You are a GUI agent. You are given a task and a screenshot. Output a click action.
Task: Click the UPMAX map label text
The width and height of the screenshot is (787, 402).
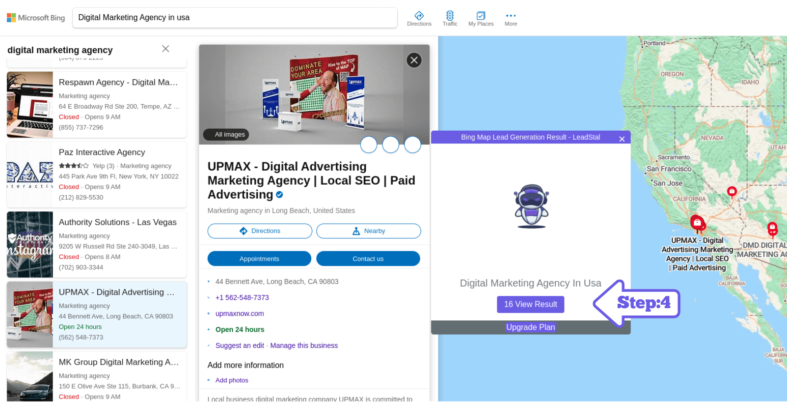(x=697, y=254)
